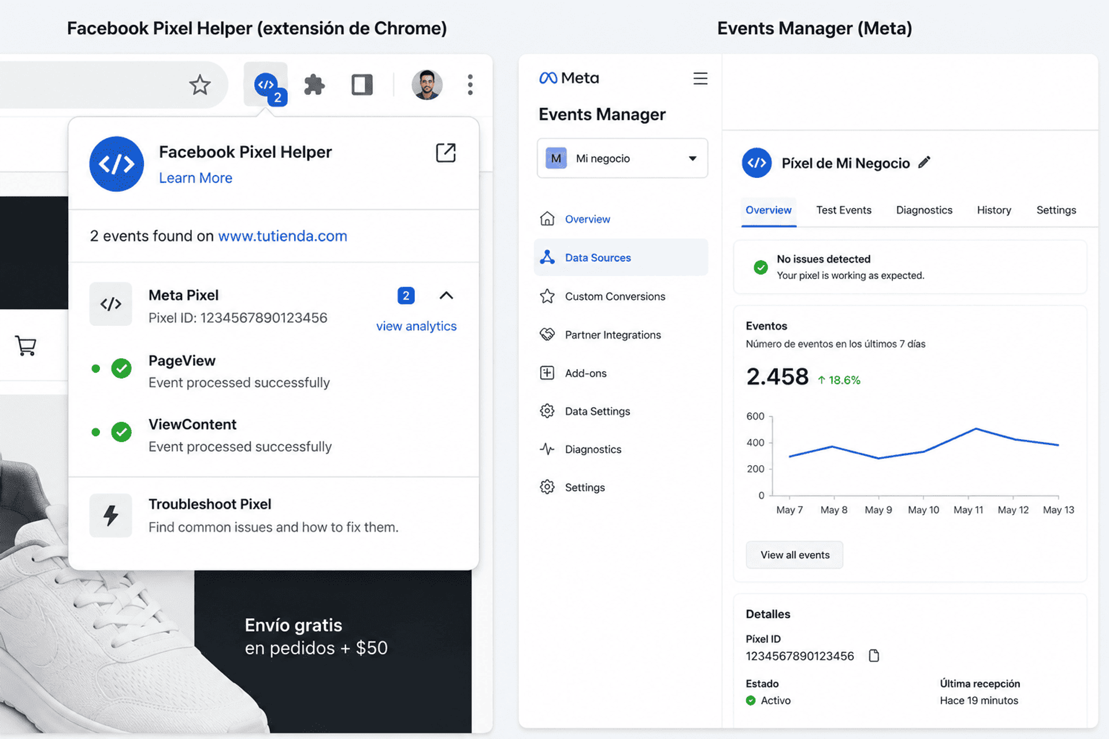Copy the Pixel ID with the clipboard icon

click(874, 655)
